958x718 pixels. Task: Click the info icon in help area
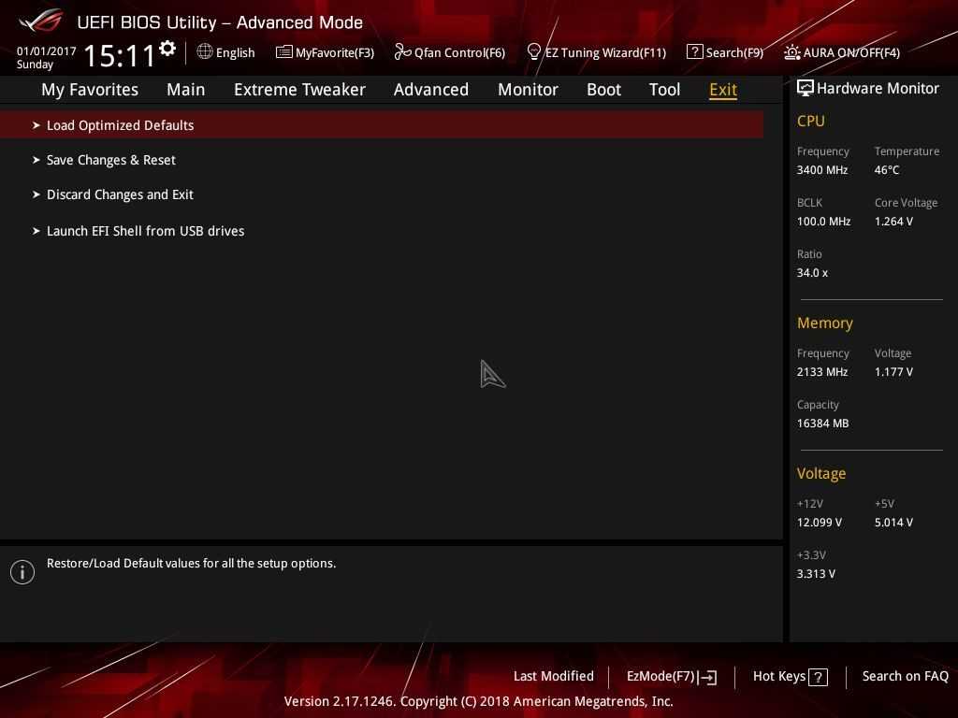click(22, 572)
